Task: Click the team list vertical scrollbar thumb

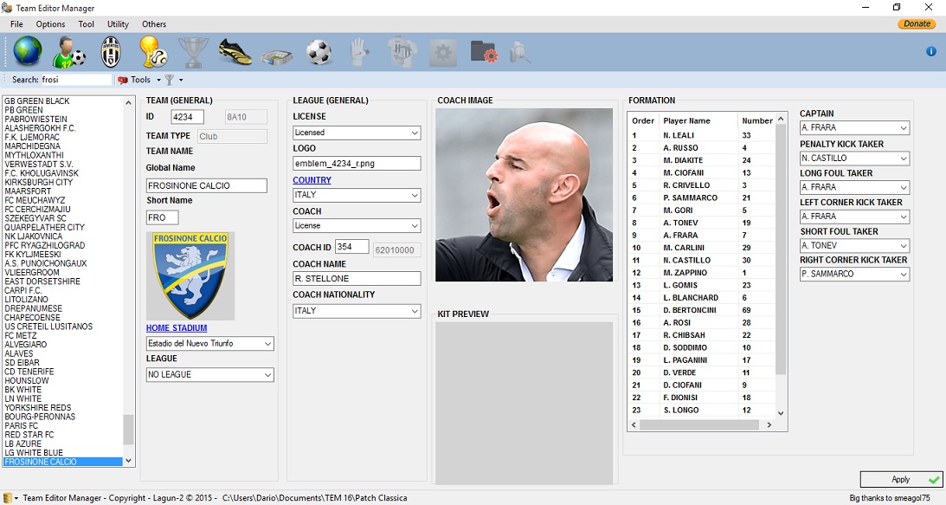Action: point(128,430)
